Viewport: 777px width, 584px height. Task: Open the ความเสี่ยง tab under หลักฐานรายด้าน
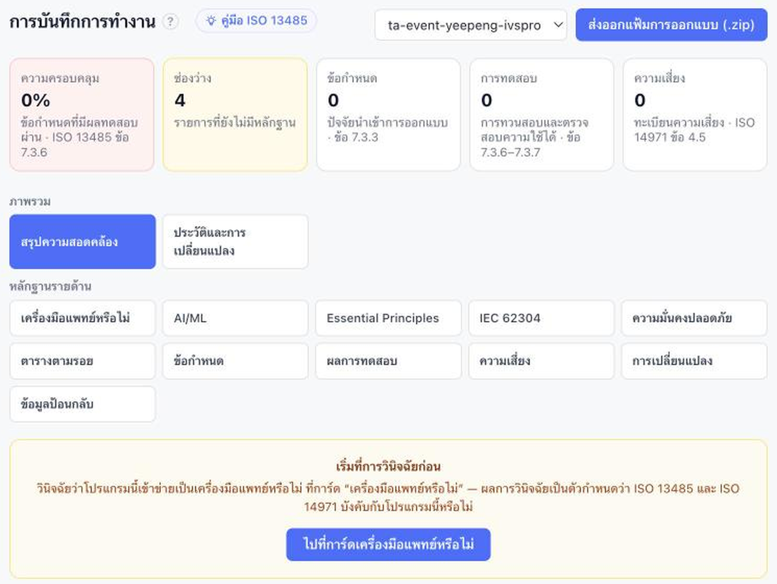pos(541,361)
